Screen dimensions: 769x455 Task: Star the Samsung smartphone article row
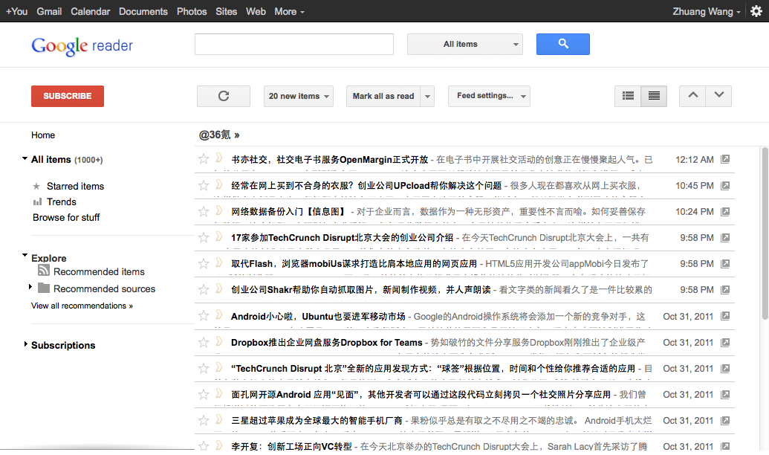pyautogui.click(x=204, y=420)
